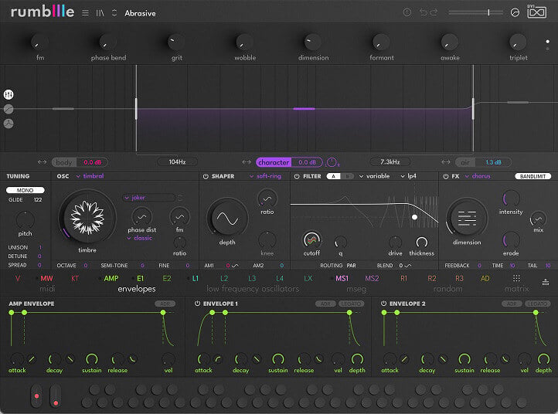Toggle the MONO button in Tuning
Viewport: 558px width, 414px height.
(26, 190)
